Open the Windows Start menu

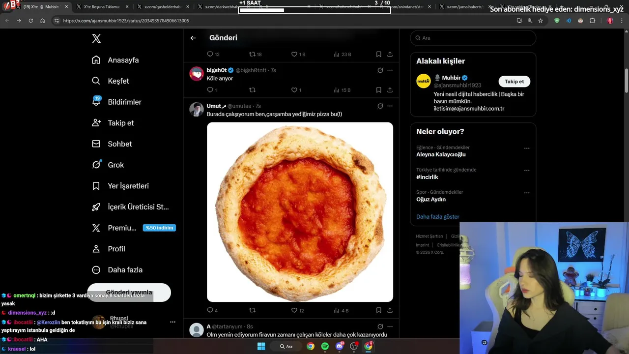(261, 346)
